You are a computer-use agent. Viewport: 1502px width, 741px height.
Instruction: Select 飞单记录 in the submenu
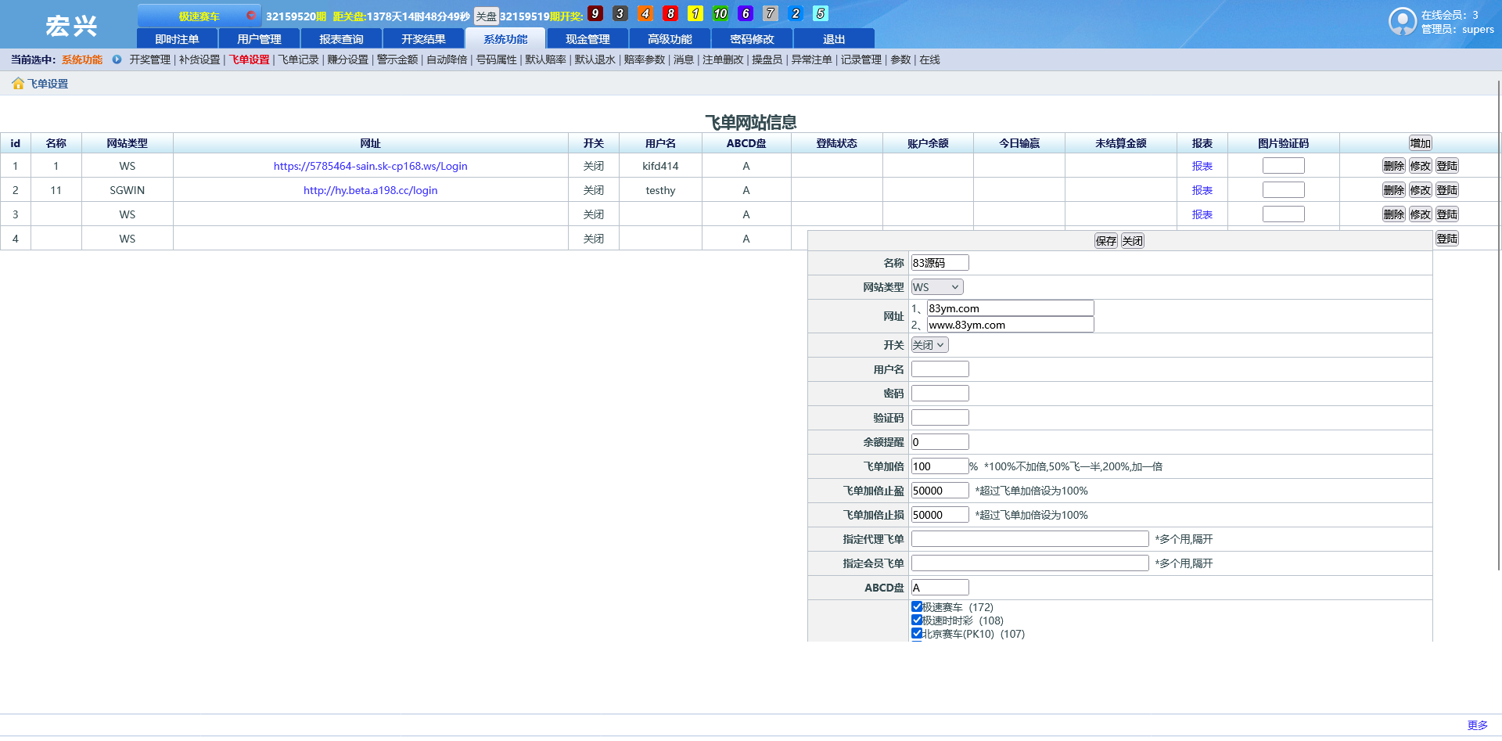tap(299, 59)
